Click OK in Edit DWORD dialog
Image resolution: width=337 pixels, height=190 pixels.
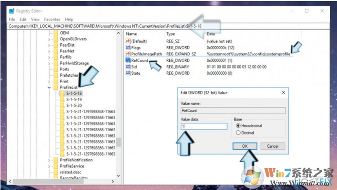tap(245, 146)
